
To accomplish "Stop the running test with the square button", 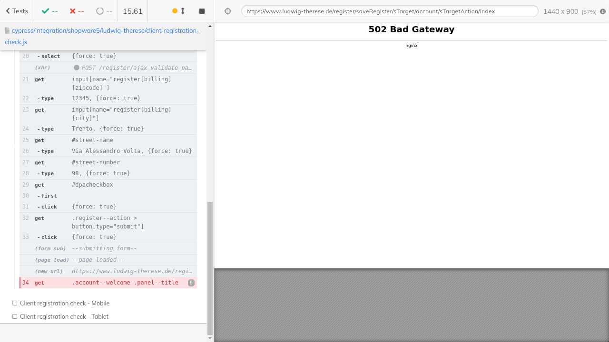I will (202, 11).
